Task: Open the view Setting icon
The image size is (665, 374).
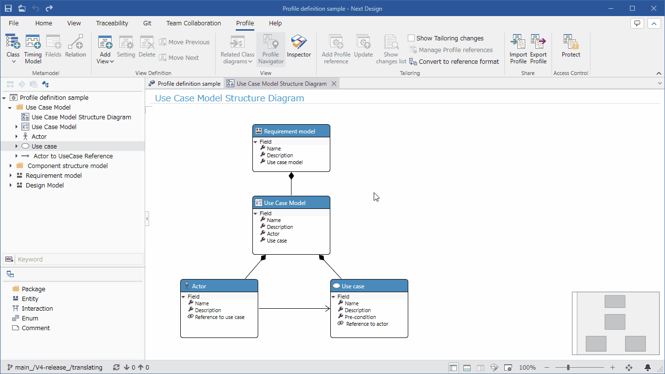Action: [126, 42]
